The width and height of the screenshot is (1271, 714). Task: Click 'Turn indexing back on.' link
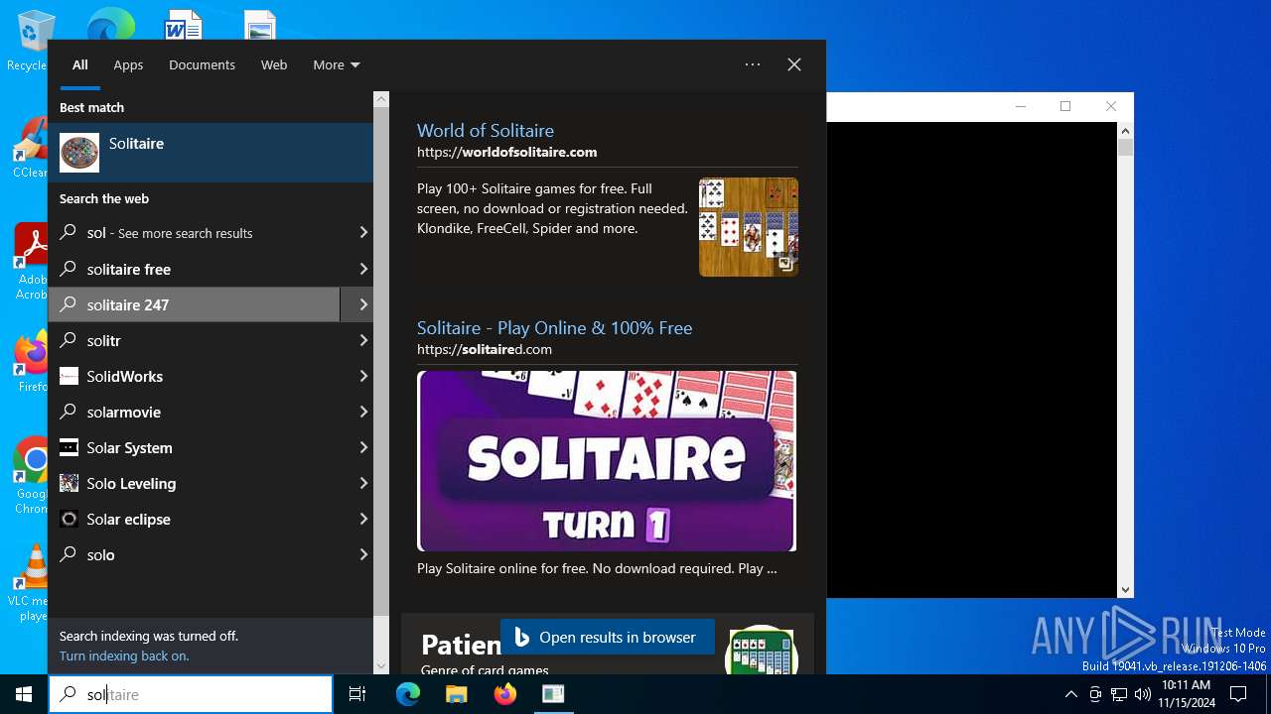click(124, 655)
